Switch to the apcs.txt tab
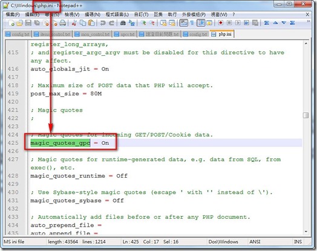317x251 pixels. (x=125, y=34)
